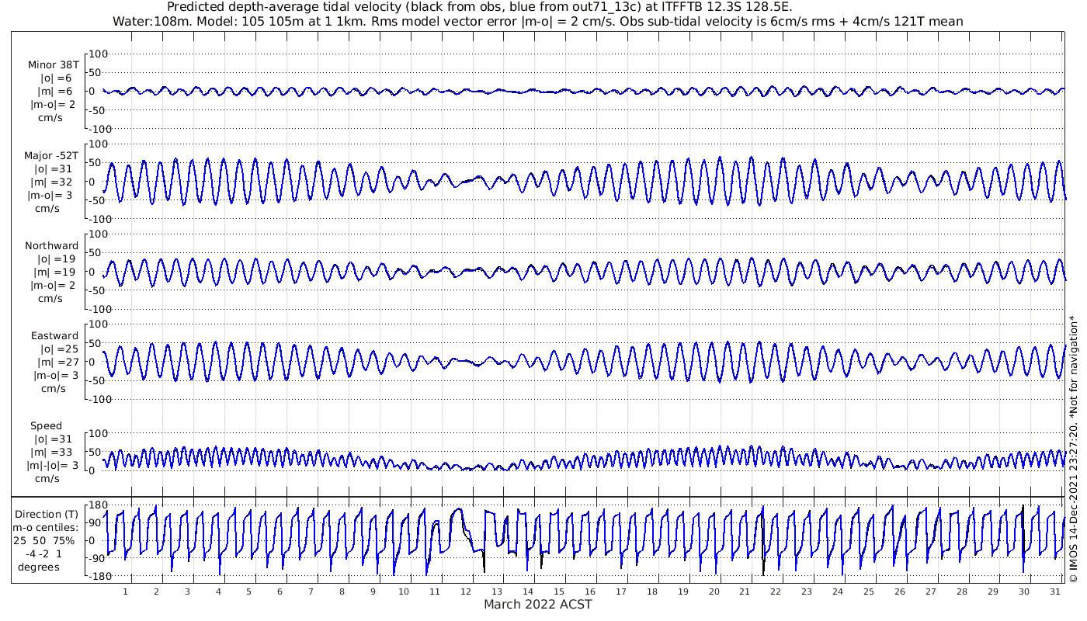Click the '|m|-|o|= 3' value in Speed panel
1087x621 pixels.
[x=53, y=466]
